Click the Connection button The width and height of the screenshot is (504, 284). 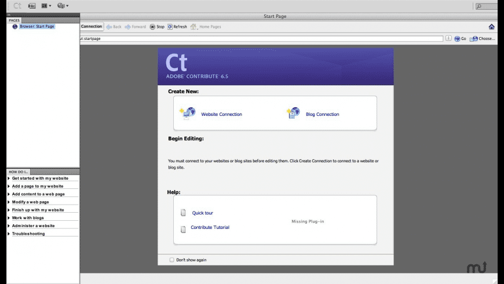92,27
